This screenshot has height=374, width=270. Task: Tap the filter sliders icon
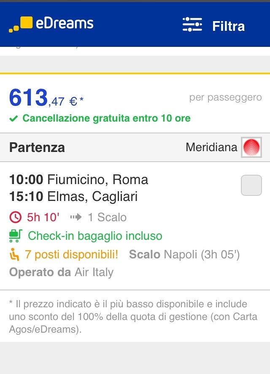pos(192,24)
